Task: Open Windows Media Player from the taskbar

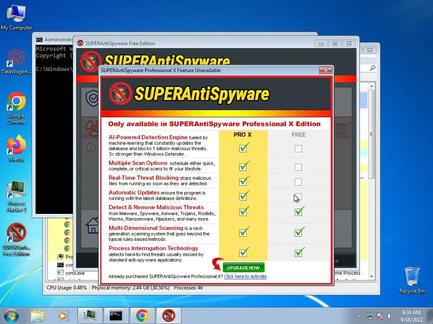Action: 63,316
